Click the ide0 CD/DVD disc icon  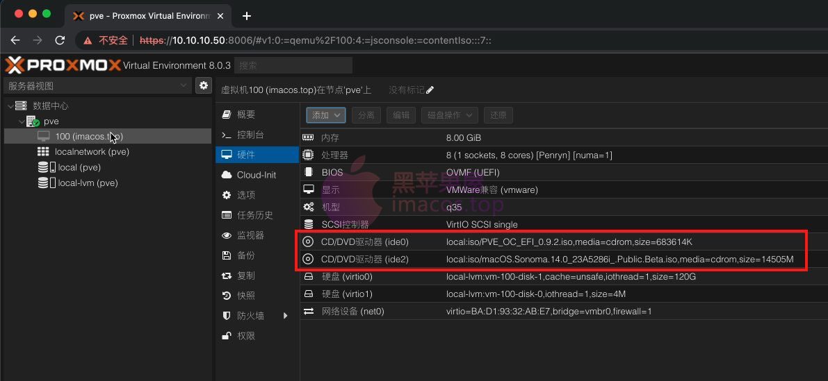coord(308,242)
